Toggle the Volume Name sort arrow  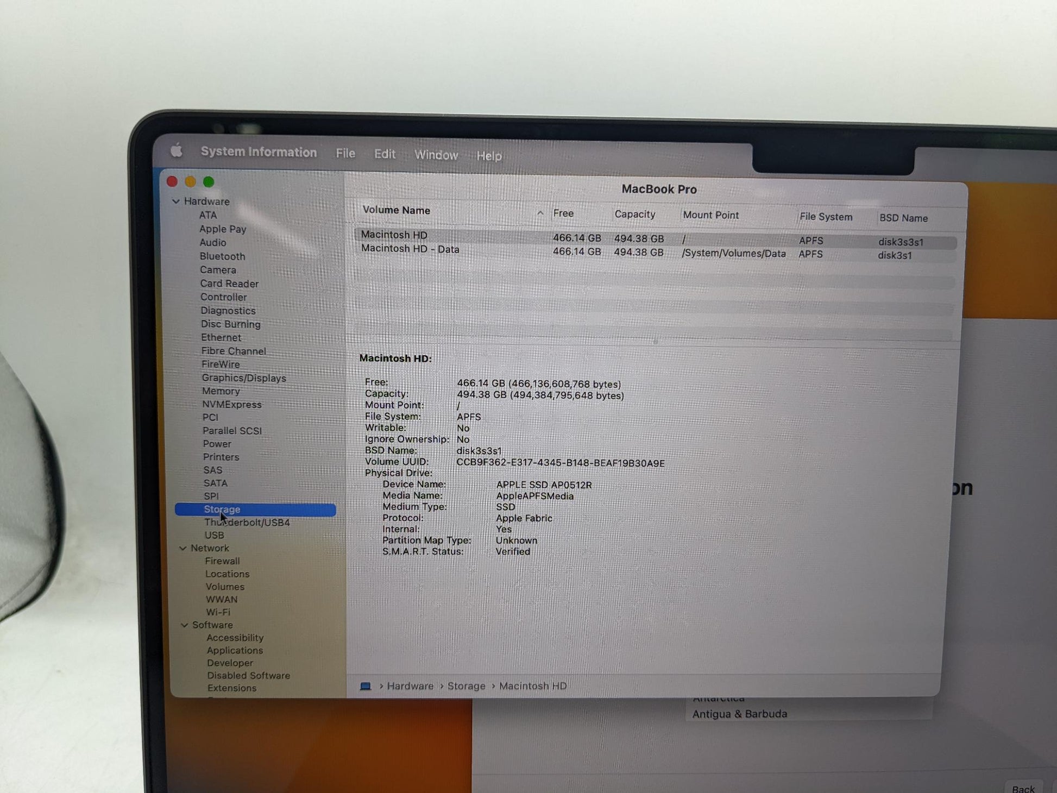click(540, 213)
